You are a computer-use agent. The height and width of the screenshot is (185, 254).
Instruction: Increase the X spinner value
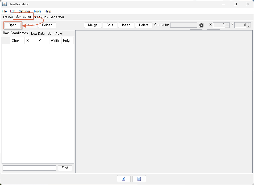coord(227,24)
